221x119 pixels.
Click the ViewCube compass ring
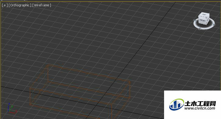tap(204, 28)
